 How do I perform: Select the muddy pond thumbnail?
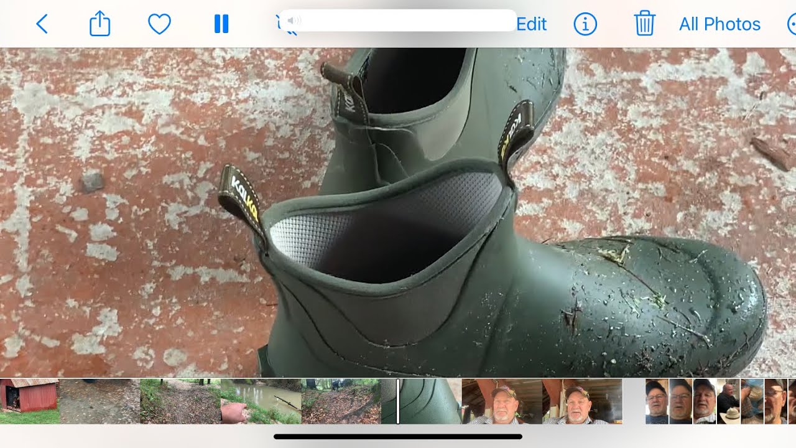click(261, 401)
